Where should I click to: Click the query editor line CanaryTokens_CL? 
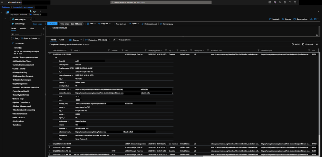pos(60,28)
